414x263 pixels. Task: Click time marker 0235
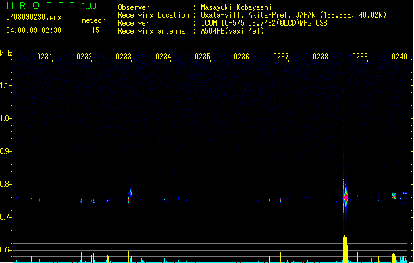click(203, 57)
